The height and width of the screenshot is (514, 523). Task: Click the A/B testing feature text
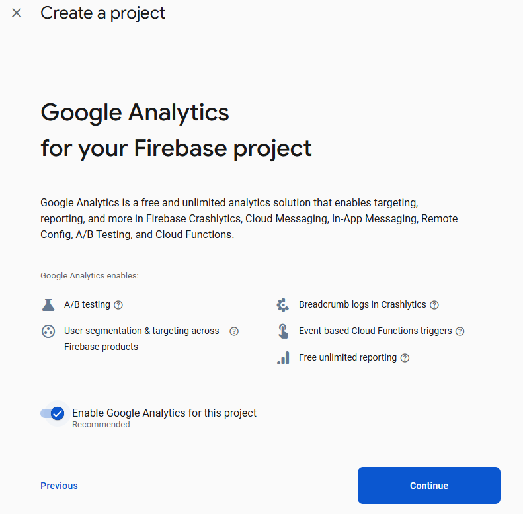tap(87, 305)
